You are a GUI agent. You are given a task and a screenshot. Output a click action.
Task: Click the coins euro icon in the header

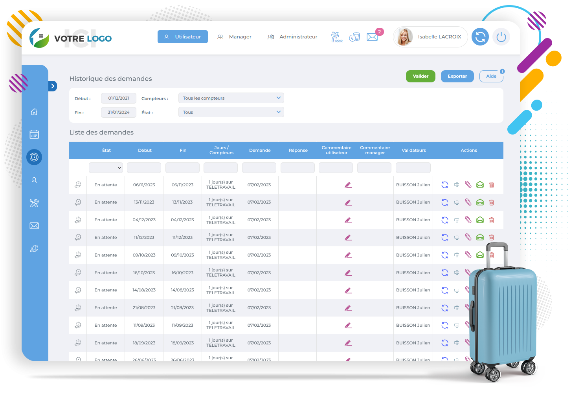click(354, 37)
